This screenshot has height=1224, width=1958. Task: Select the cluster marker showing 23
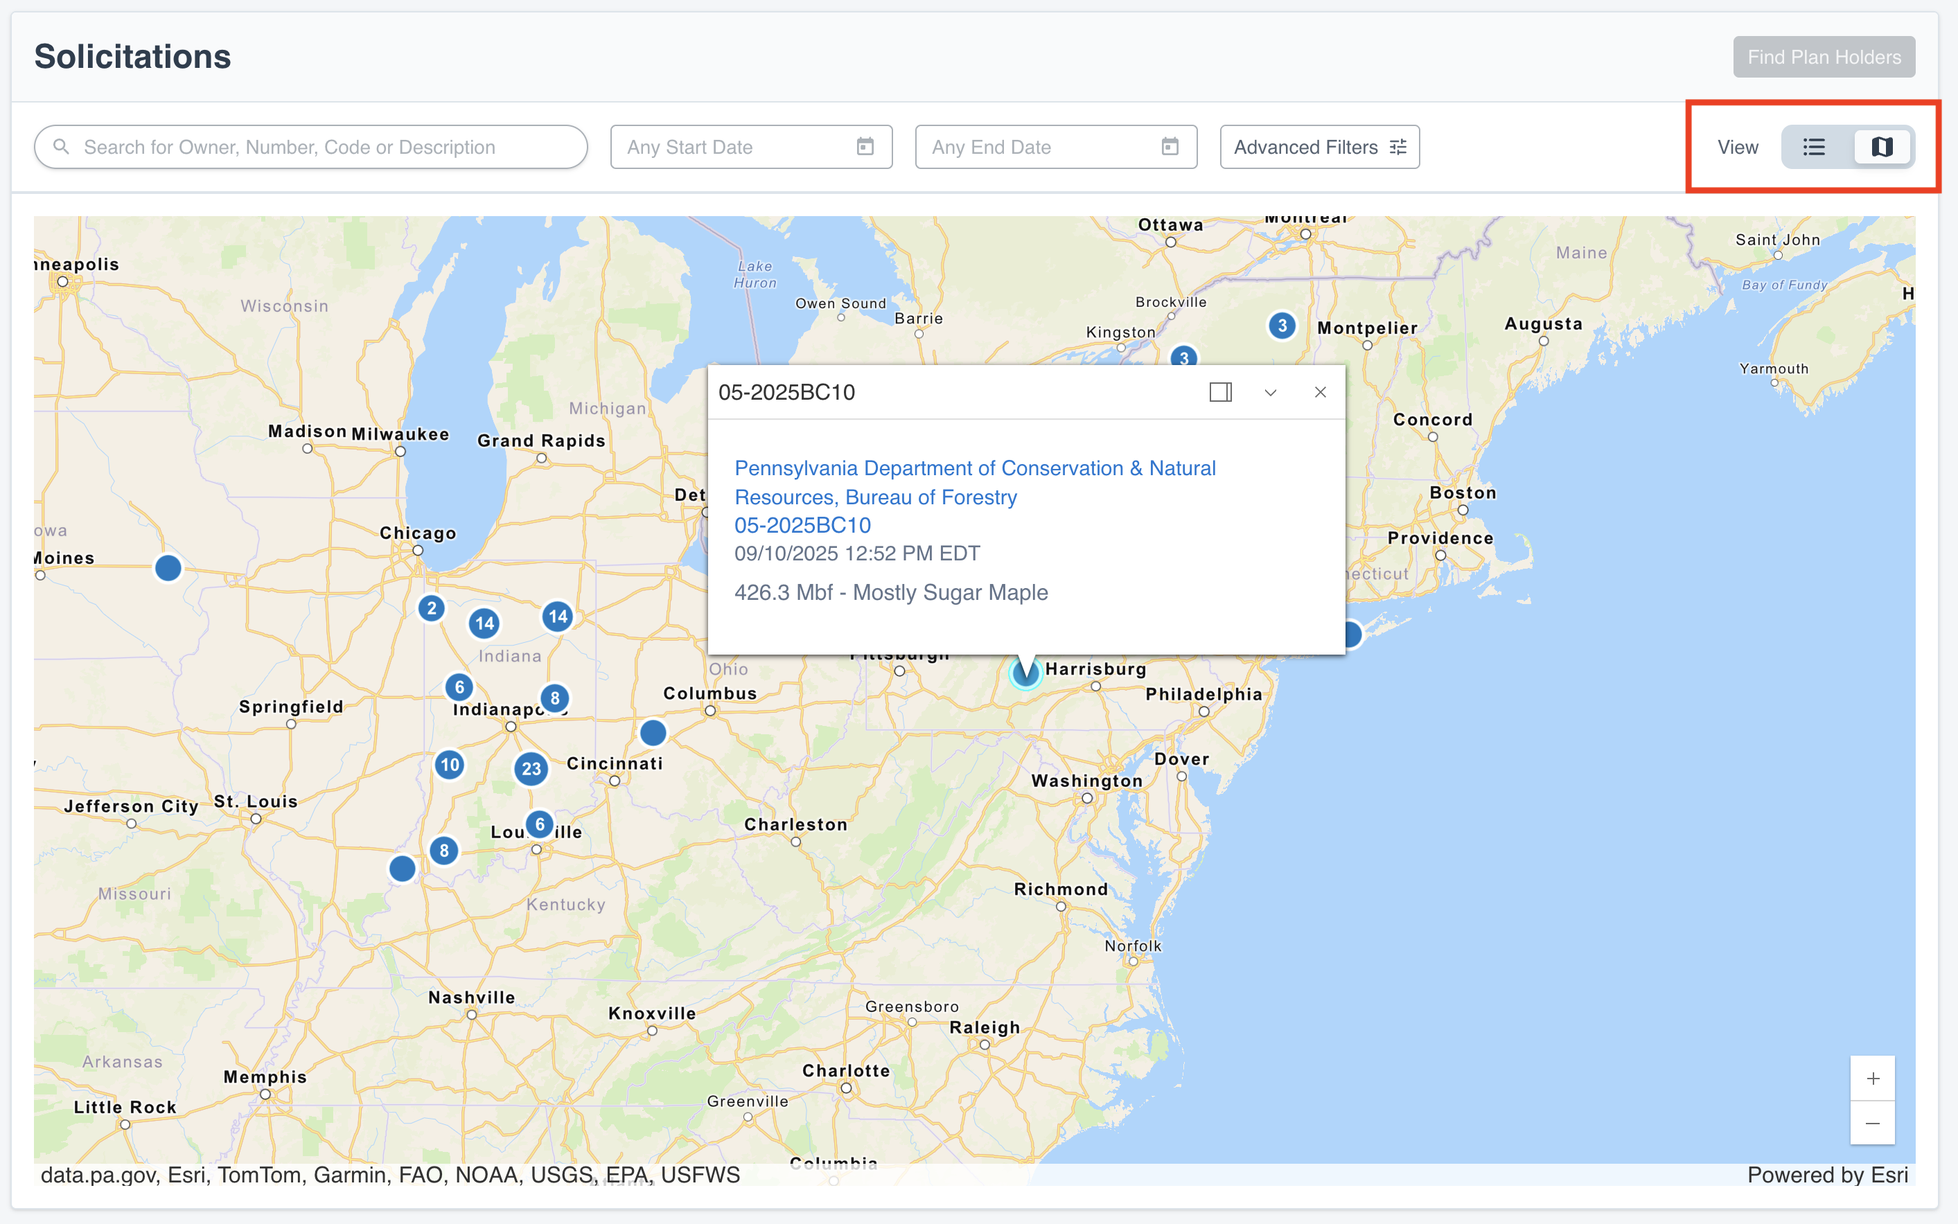(531, 768)
